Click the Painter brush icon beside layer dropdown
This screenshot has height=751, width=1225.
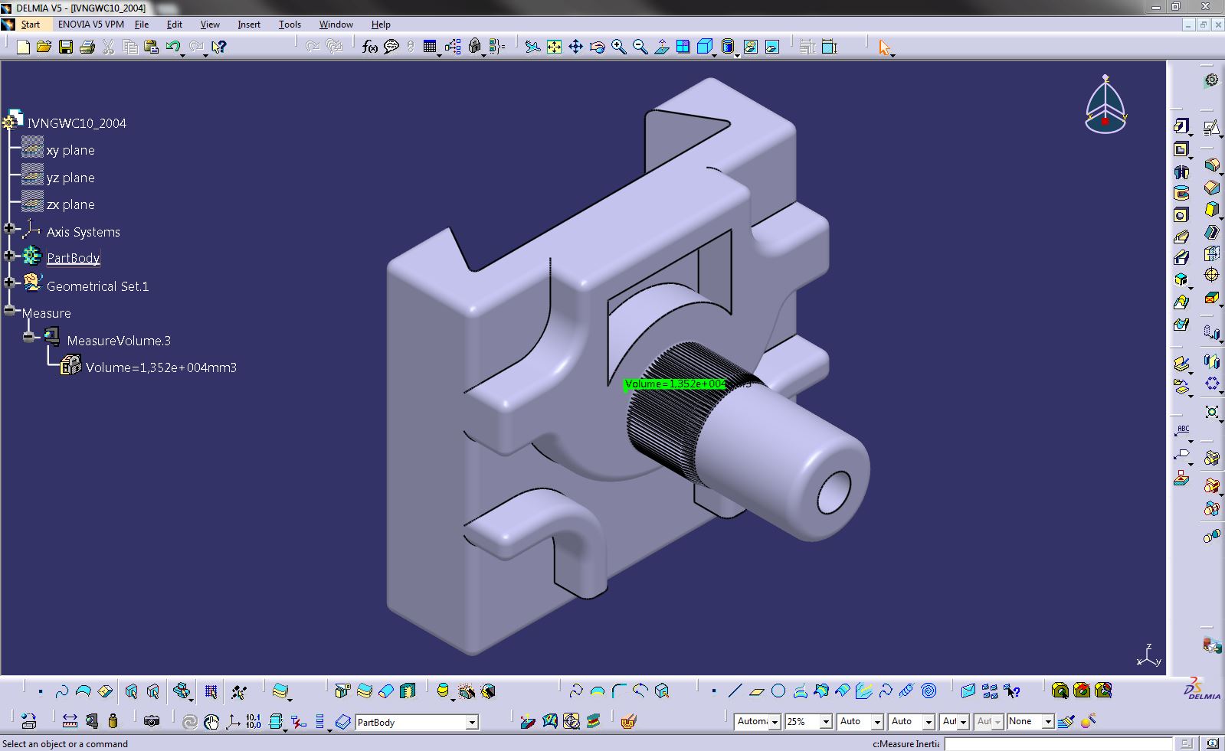click(x=1066, y=721)
